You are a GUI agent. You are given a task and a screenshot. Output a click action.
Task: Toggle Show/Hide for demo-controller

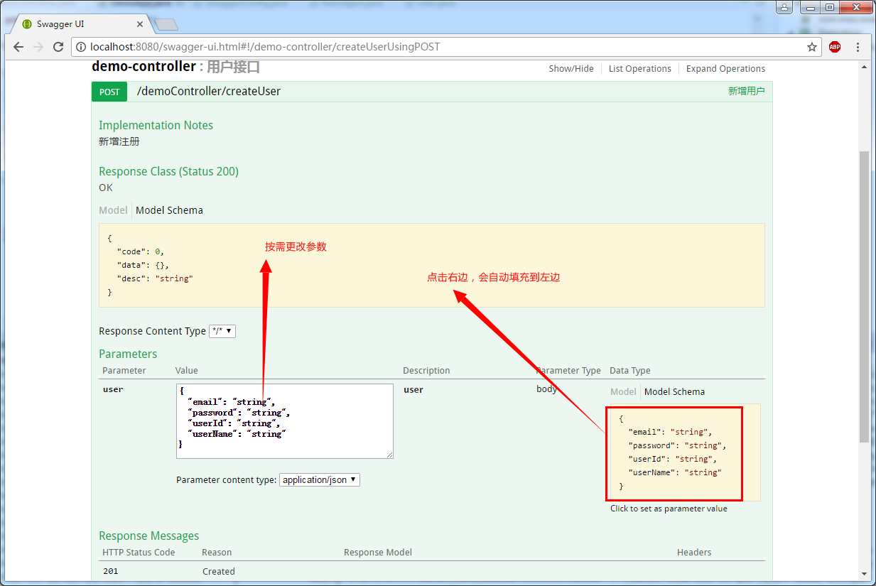571,69
